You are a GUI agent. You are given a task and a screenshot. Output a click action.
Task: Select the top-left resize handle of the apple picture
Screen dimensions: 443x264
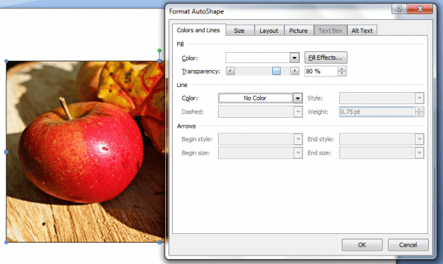(6, 61)
